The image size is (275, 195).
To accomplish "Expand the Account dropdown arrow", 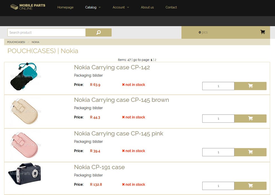I will 128,7.
